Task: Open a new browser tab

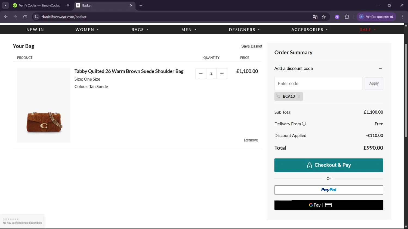Action: pyautogui.click(x=141, y=5)
